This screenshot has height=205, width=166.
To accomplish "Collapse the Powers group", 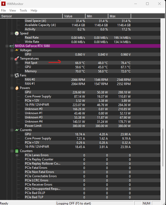I will tap(12, 88).
